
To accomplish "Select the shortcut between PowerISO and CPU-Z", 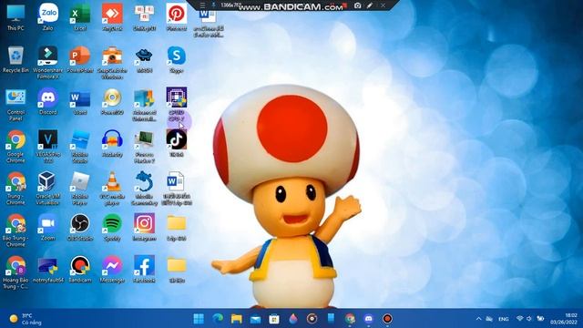I will point(144,105).
